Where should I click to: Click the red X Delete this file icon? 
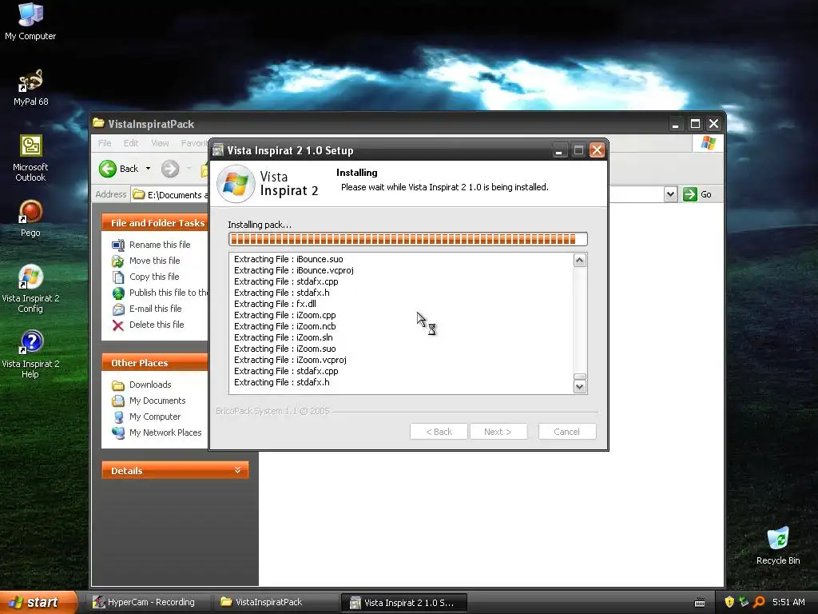(118, 325)
